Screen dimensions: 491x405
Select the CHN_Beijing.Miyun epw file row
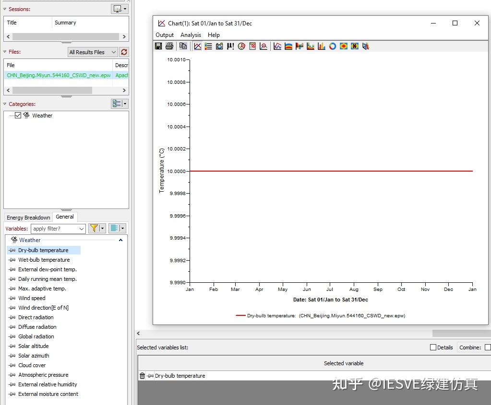[66, 75]
